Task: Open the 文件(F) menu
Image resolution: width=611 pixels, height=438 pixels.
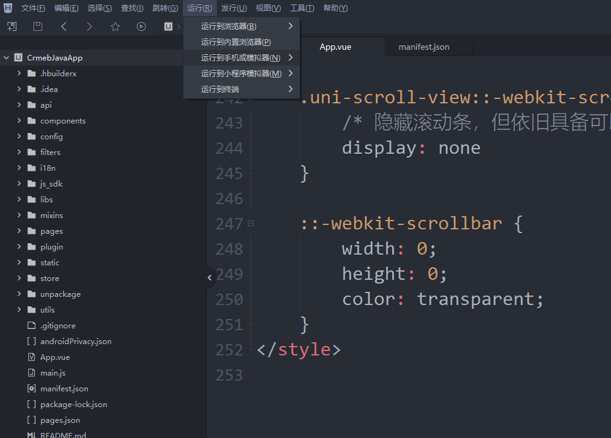Action: pyautogui.click(x=33, y=8)
